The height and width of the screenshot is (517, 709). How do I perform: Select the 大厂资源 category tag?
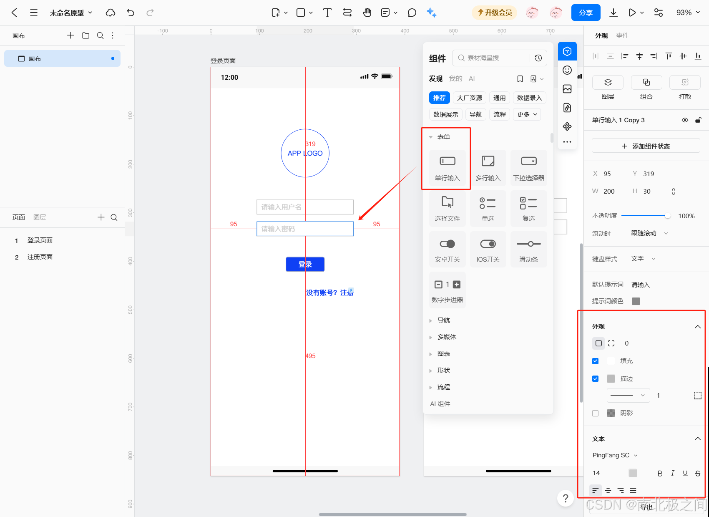469,98
